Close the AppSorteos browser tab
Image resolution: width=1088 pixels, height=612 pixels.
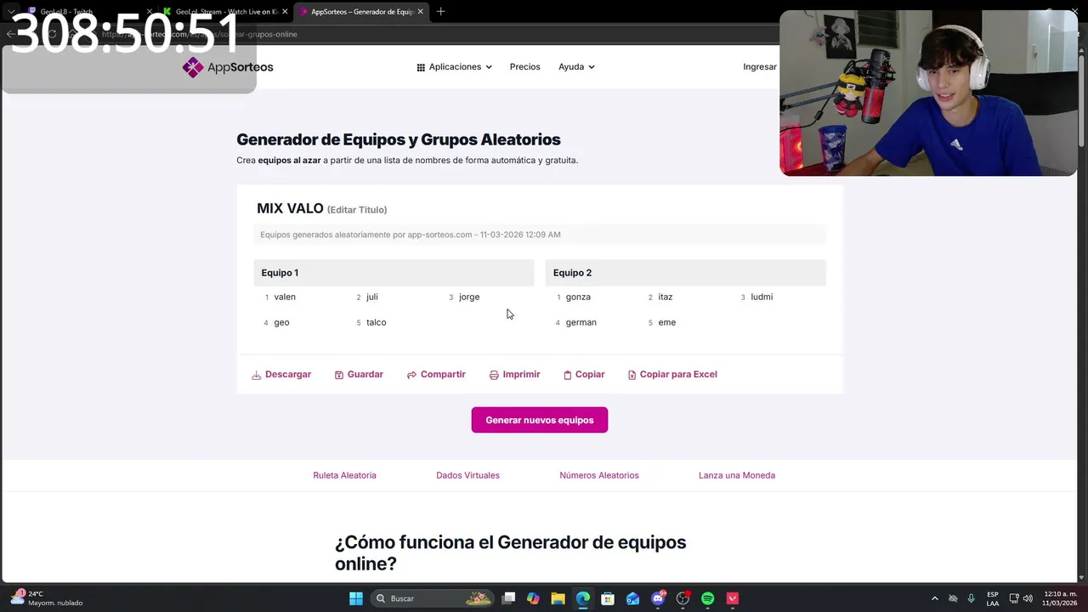420,12
